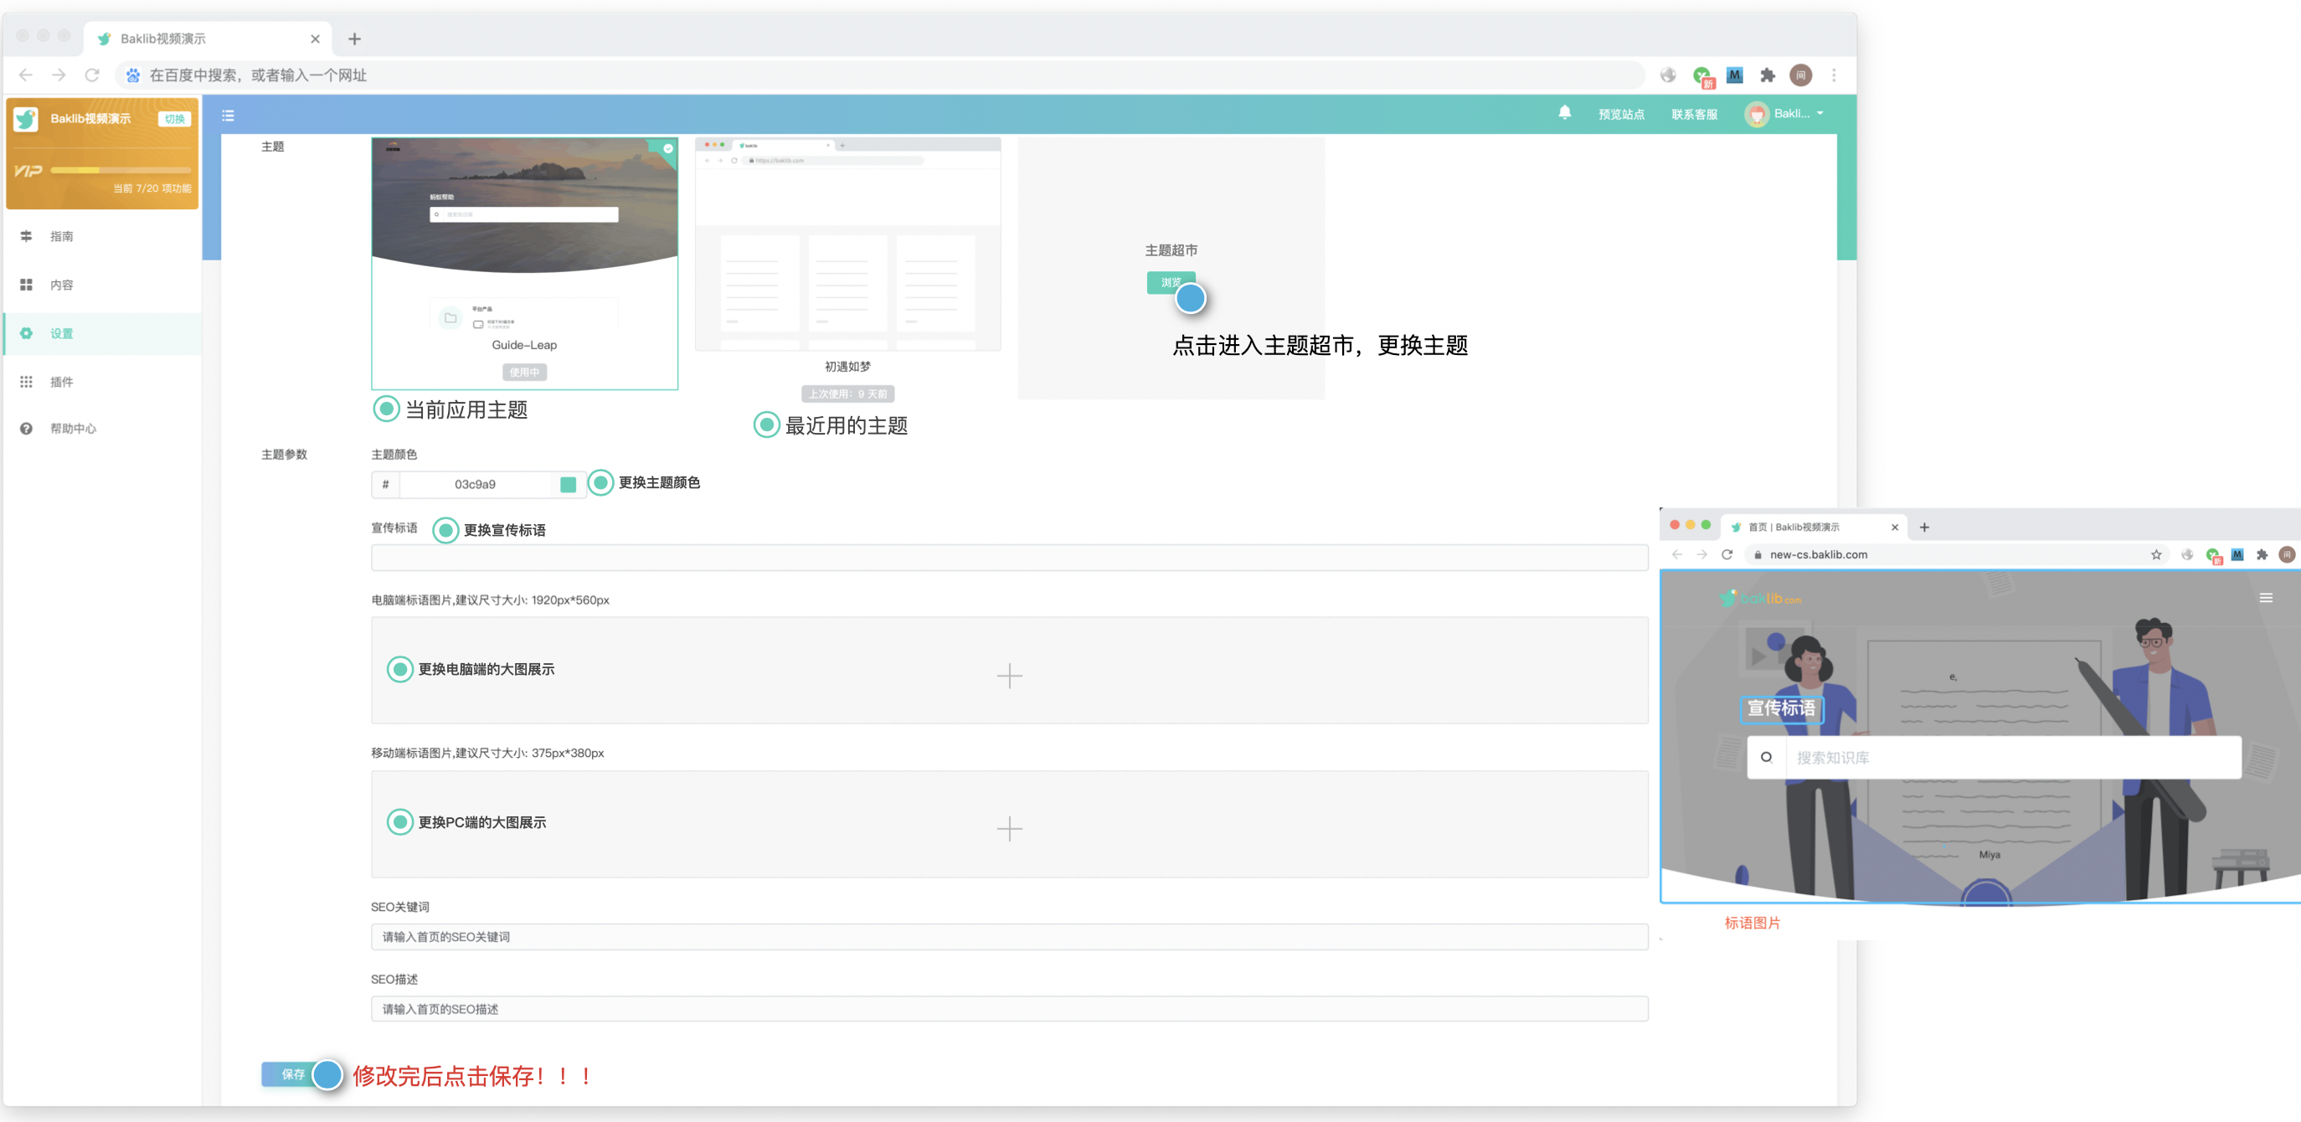Viewport: 2301px width, 1122px height.
Task: Open the browser three-dot menu
Action: coord(1834,75)
